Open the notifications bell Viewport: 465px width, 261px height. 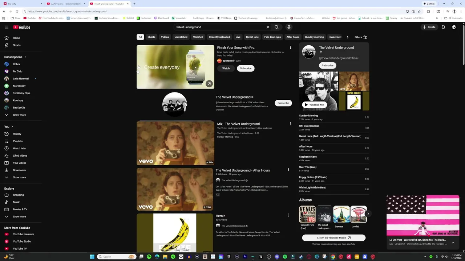pos(443,27)
